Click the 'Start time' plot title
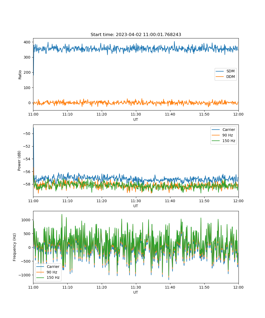265x318 pixels. (136, 35)
